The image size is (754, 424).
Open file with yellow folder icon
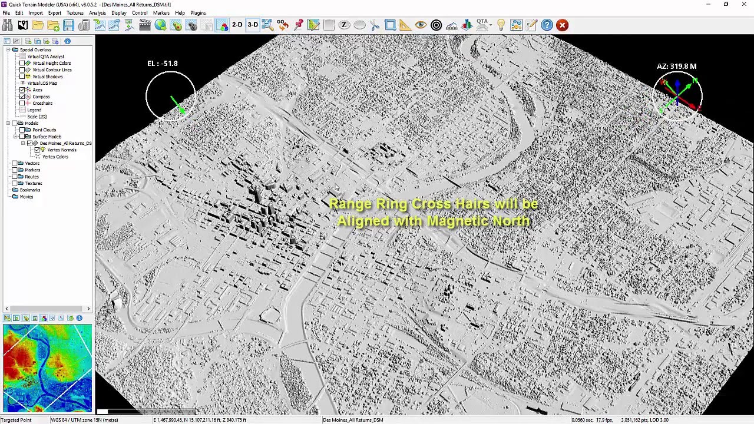(38, 25)
